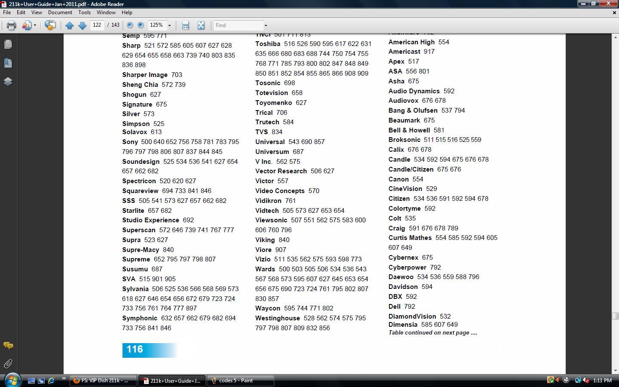Click scroll down arrow of vertical scrollbar
The height and width of the screenshot is (387, 619).
(615, 370)
